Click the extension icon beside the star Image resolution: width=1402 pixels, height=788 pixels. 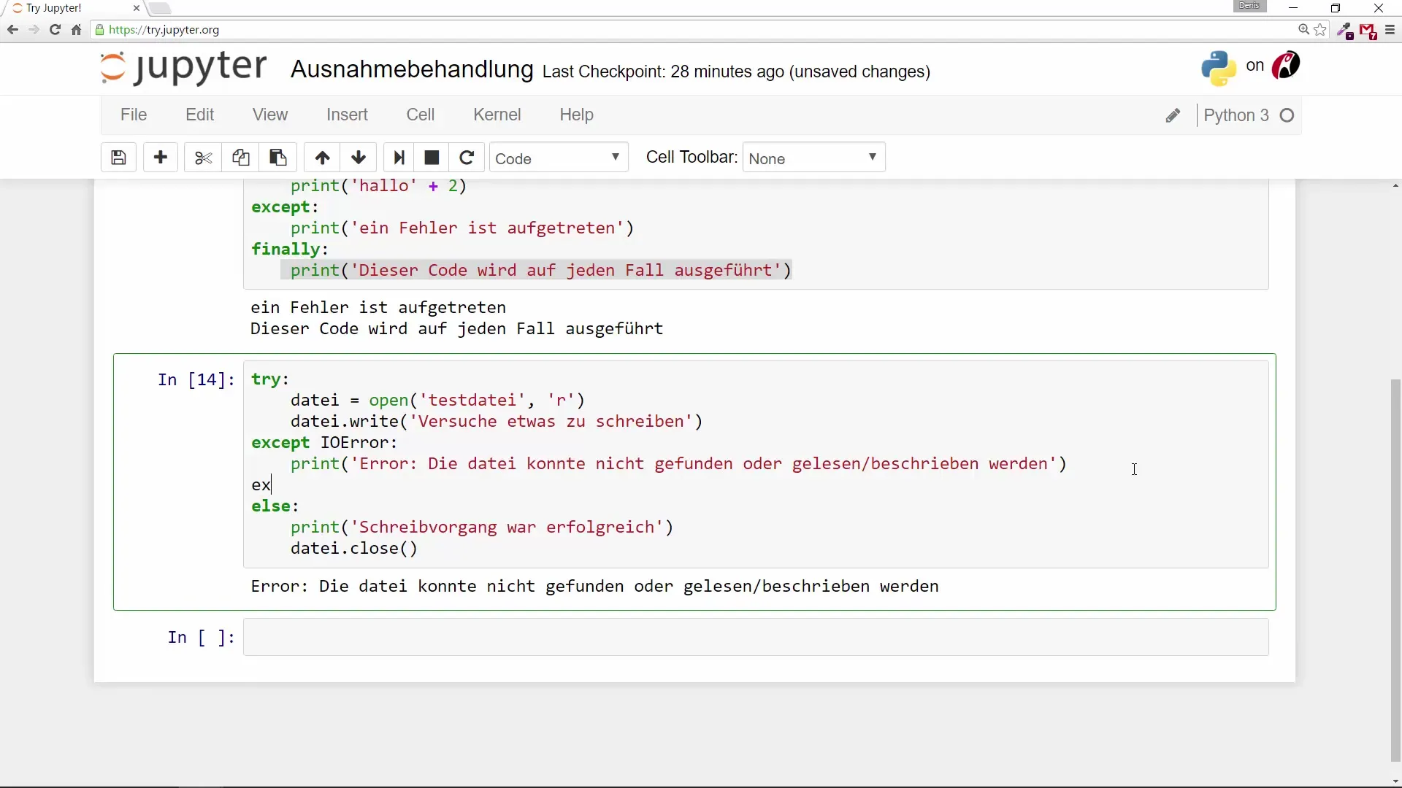click(x=1344, y=31)
